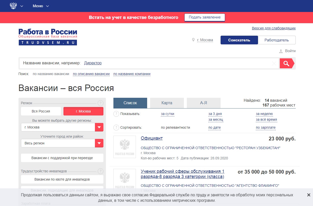Click the Кол-во рабочих мест: 5 text

point(160,158)
